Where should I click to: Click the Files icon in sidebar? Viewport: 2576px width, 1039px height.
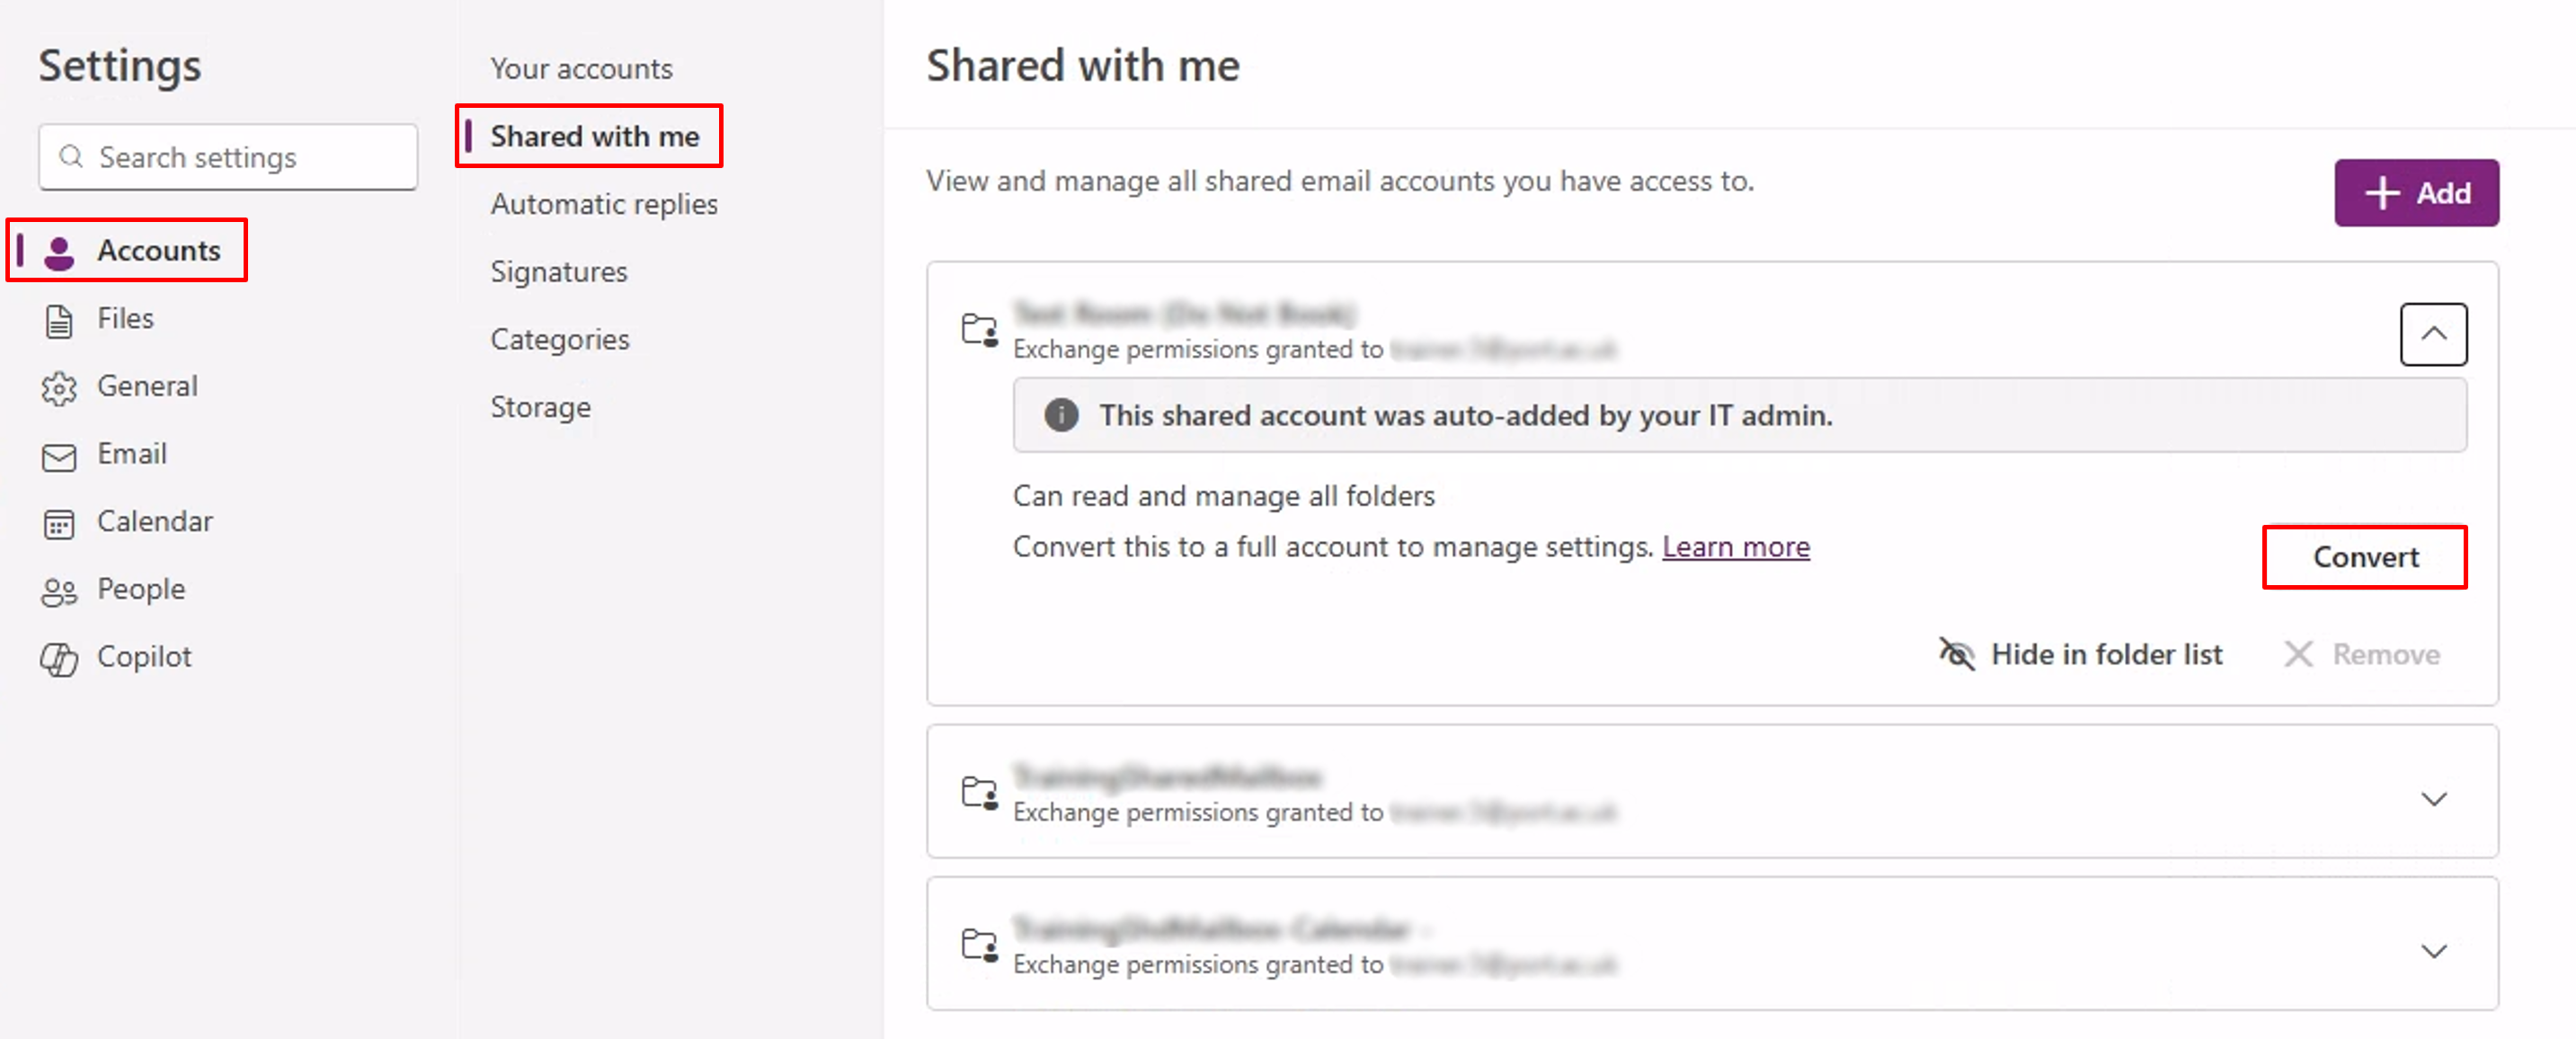[x=58, y=319]
